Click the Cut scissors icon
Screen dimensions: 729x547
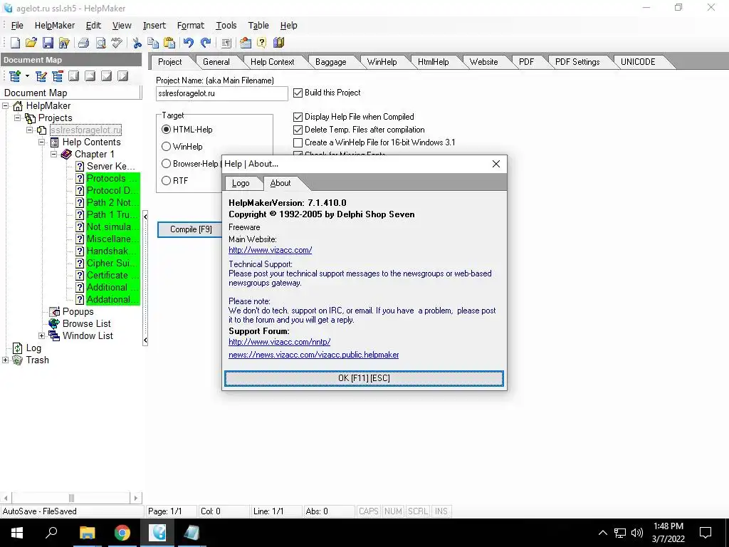pos(137,43)
